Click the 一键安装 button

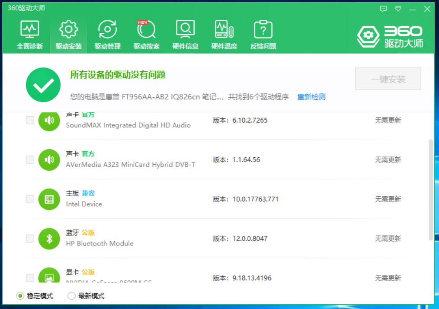click(388, 79)
